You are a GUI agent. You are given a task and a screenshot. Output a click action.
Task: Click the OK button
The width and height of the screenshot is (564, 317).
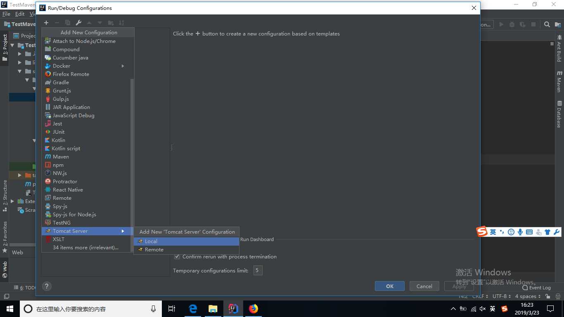[390, 286]
